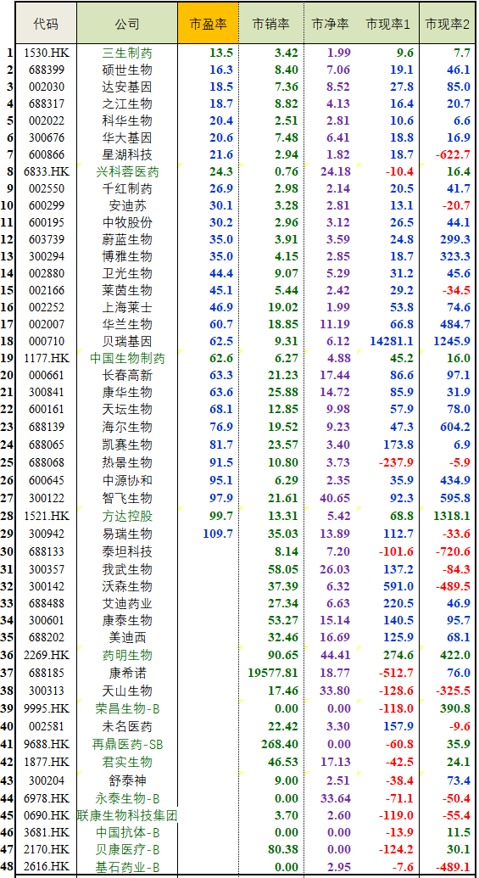The image size is (479, 878).
Task: Click company name 千红制药
Action: [x=127, y=188]
